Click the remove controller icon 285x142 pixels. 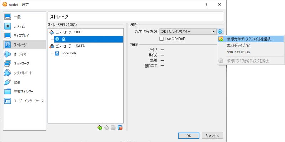[x=107, y=128]
